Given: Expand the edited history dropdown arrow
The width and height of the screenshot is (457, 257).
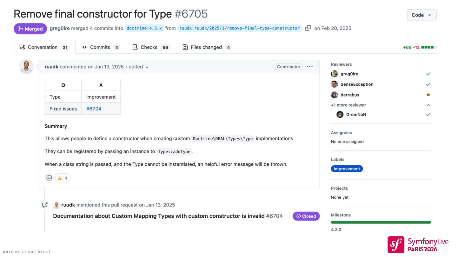Looking at the screenshot, I should 147,67.
